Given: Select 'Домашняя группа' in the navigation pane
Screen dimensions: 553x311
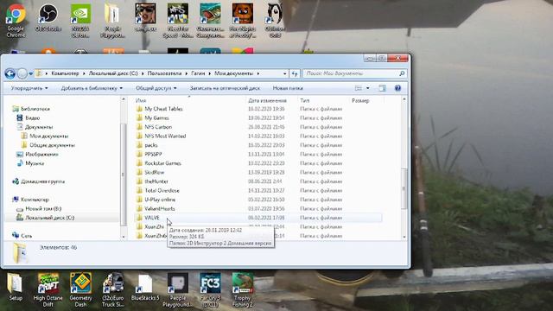Looking at the screenshot, I should (x=42, y=181).
